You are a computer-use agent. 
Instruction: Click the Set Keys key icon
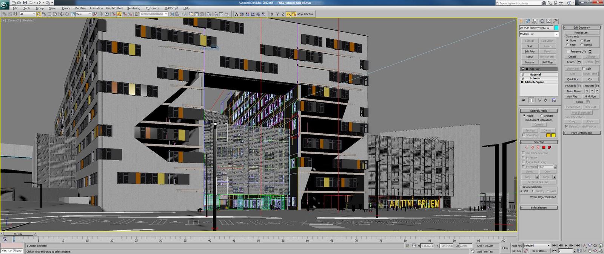tap(505, 248)
